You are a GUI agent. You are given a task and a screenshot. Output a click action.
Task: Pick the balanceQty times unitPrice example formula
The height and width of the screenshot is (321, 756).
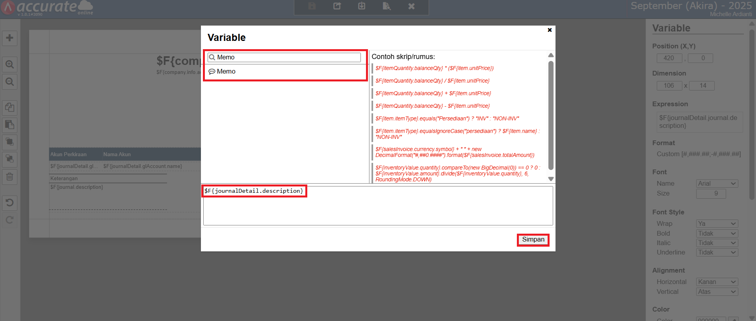click(434, 68)
